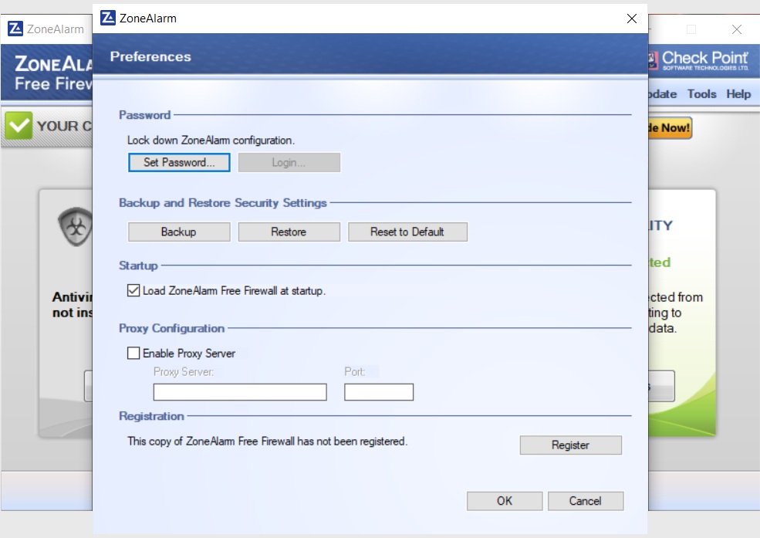Click the Set Password button

(179, 162)
